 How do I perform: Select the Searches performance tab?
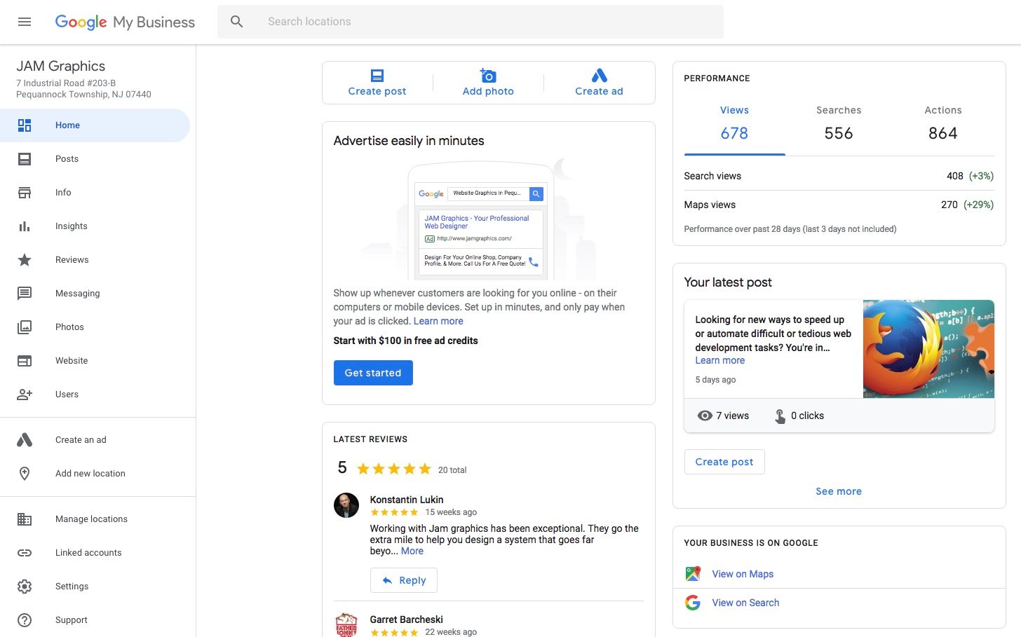coord(839,123)
